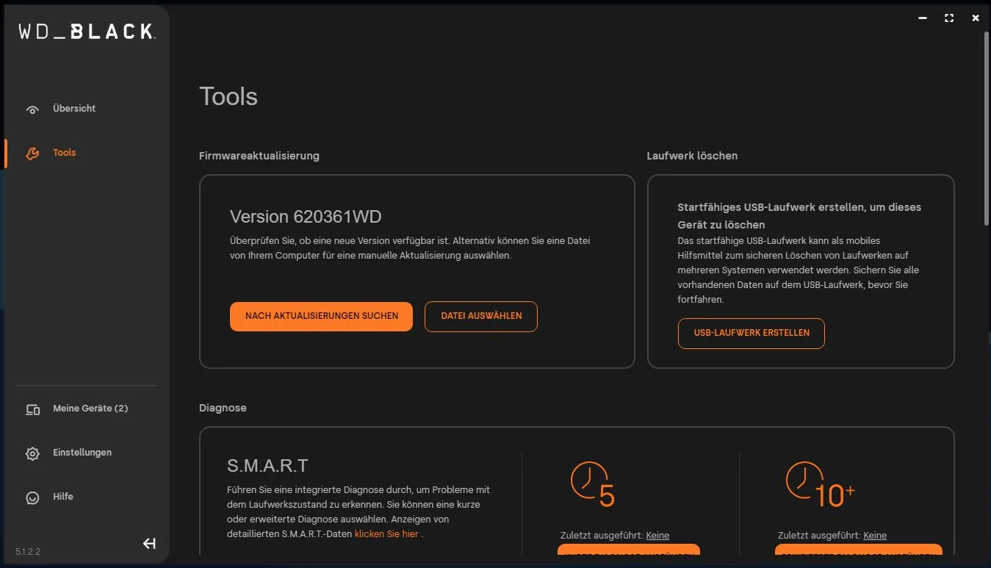Click the short diagnosis clock 5 icon
The width and height of the screenshot is (991, 568).
click(x=593, y=483)
